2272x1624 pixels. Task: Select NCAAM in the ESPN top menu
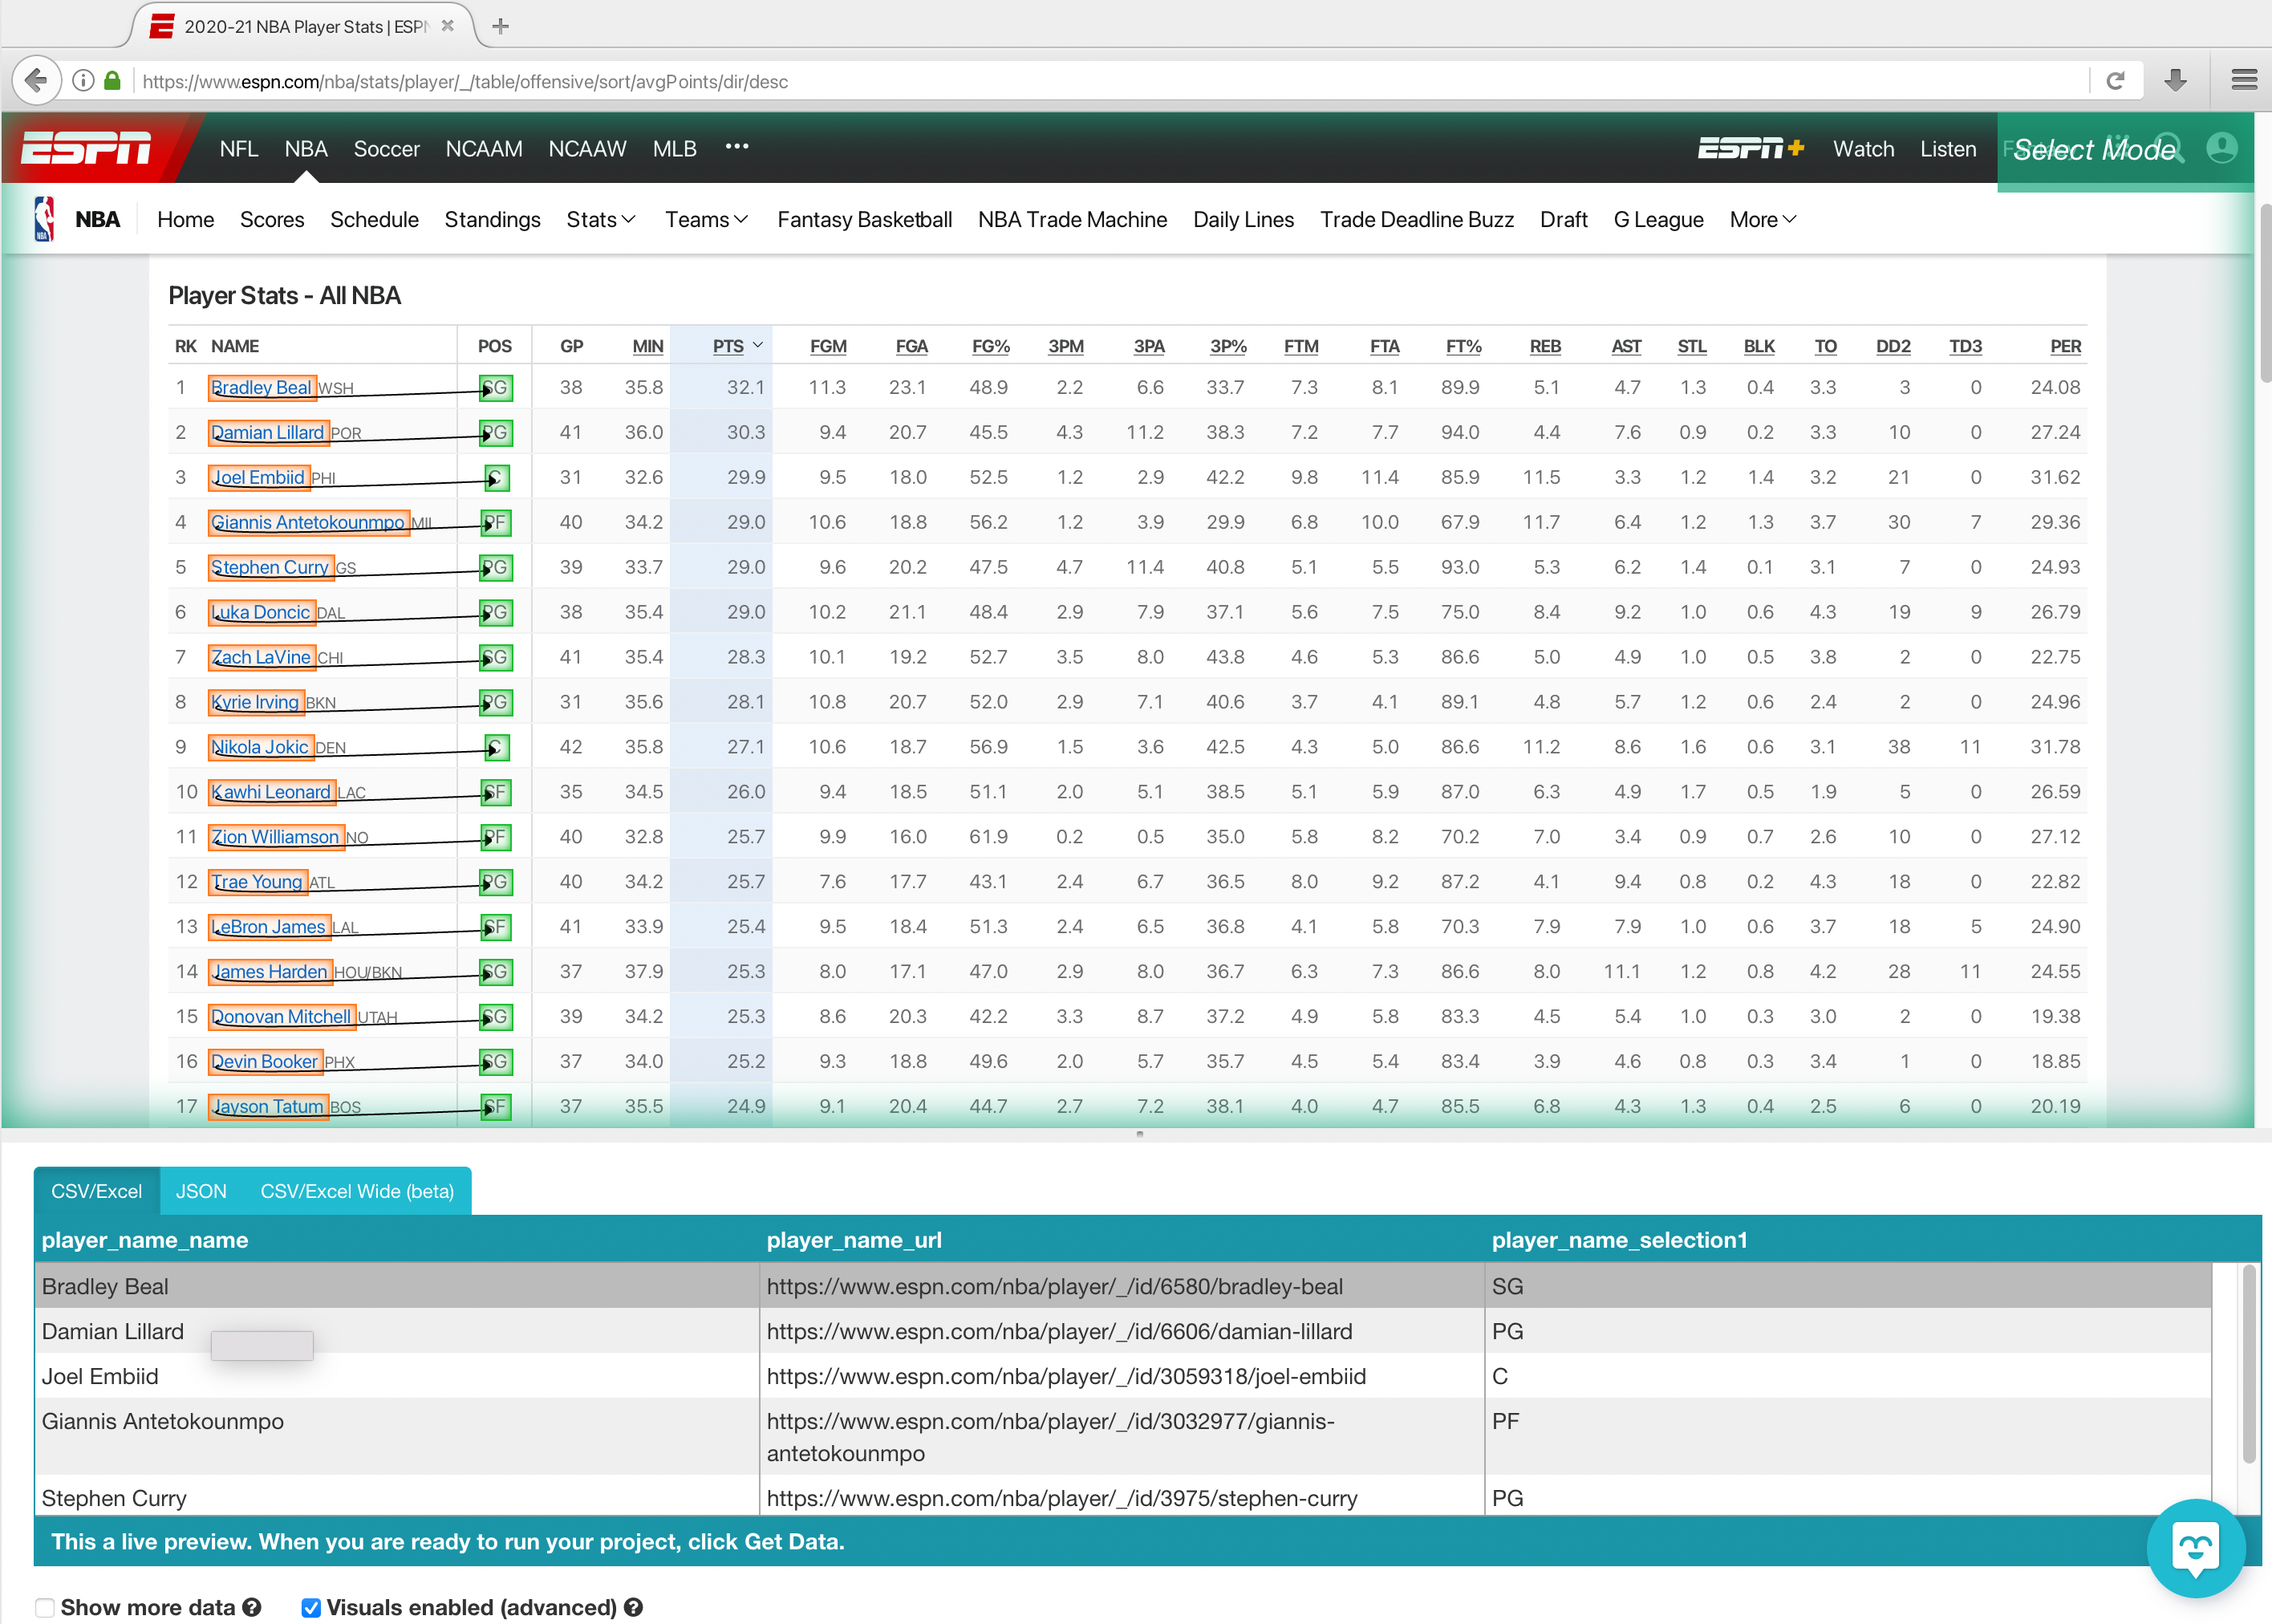click(484, 149)
